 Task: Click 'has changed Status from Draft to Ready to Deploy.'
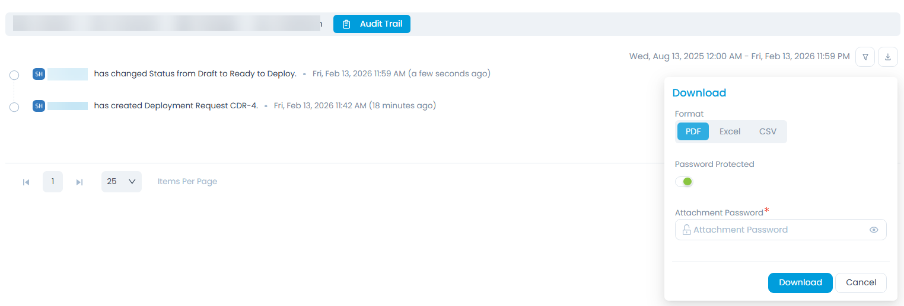(x=195, y=74)
